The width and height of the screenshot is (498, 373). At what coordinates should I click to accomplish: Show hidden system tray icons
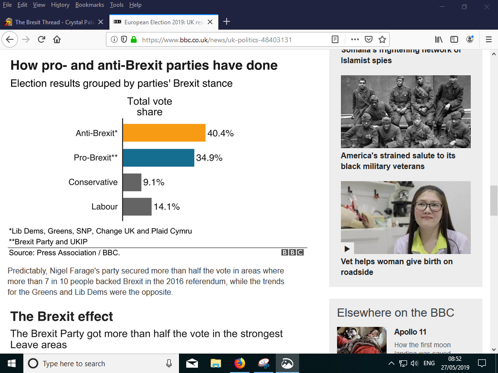(x=391, y=363)
